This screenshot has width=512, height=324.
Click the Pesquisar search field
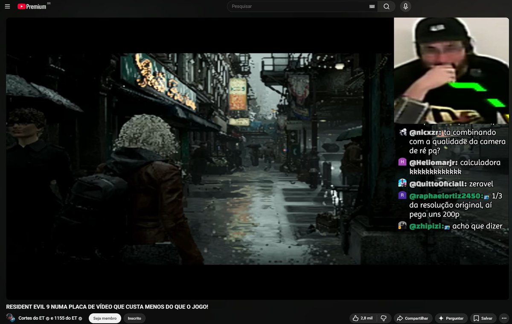(x=298, y=6)
